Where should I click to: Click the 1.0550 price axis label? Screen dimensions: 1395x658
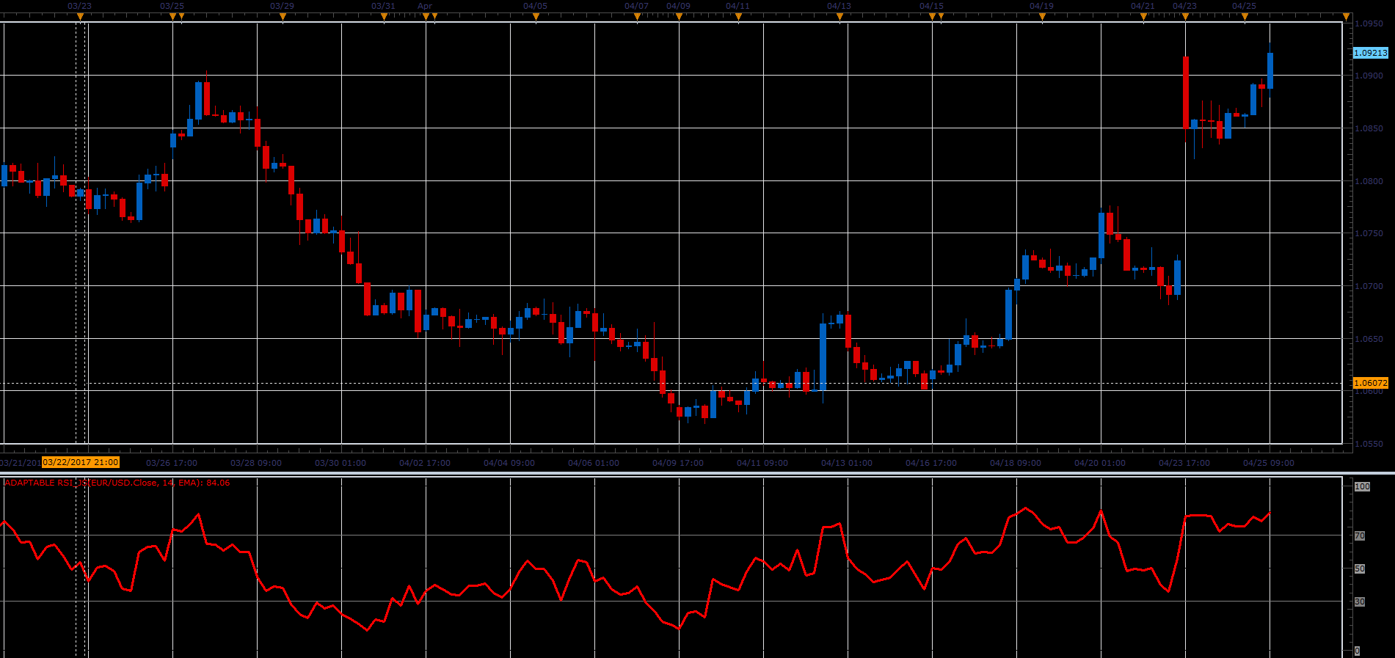1369,444
